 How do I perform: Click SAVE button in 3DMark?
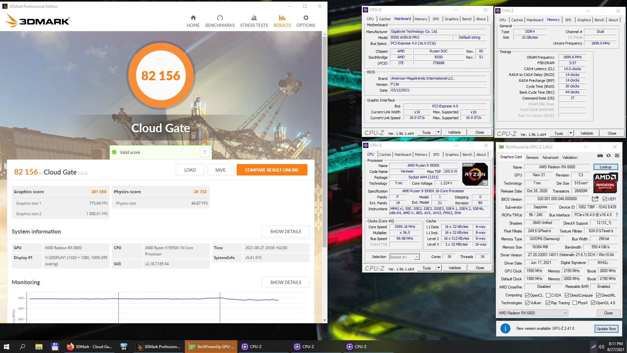[220, 170]
